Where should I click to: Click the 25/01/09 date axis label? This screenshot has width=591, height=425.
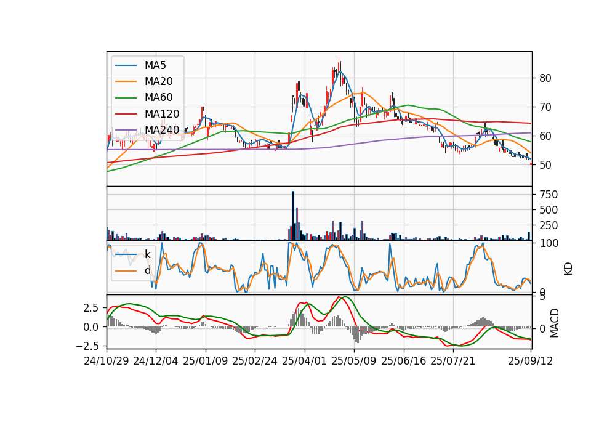(x=206, y=361)
